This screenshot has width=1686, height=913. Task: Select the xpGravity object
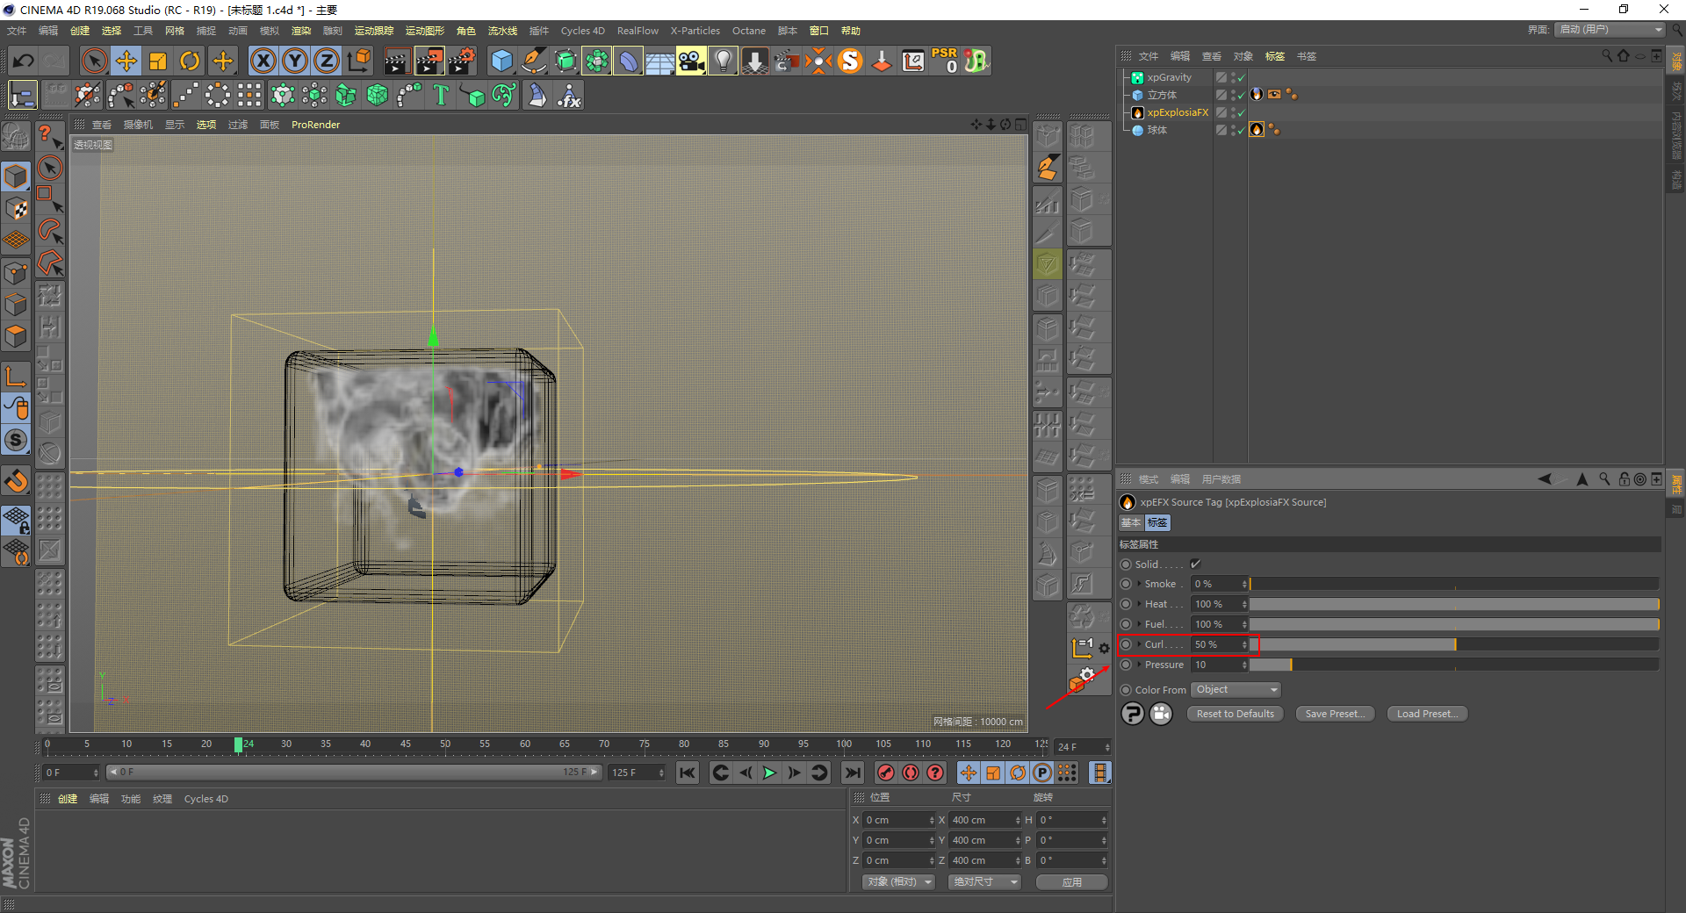point(1169,77)
